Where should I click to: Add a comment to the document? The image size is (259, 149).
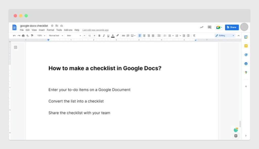[128, 35]
